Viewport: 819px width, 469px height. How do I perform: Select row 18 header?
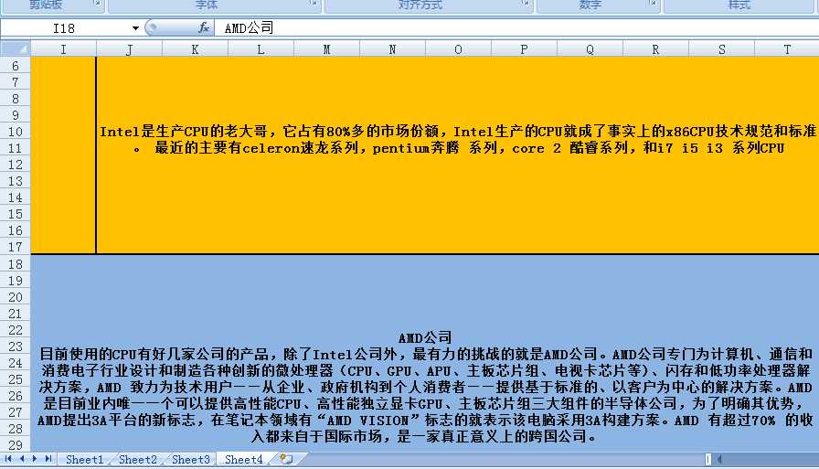click(x=16, y=263)
